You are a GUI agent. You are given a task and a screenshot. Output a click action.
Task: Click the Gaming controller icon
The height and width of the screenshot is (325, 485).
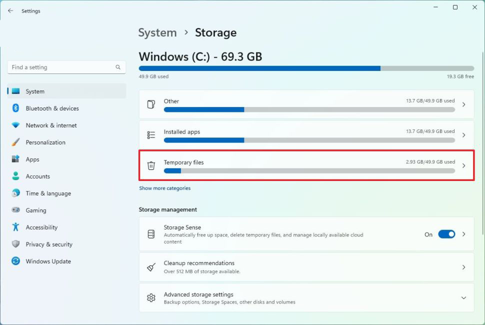[x=15, y=210]
